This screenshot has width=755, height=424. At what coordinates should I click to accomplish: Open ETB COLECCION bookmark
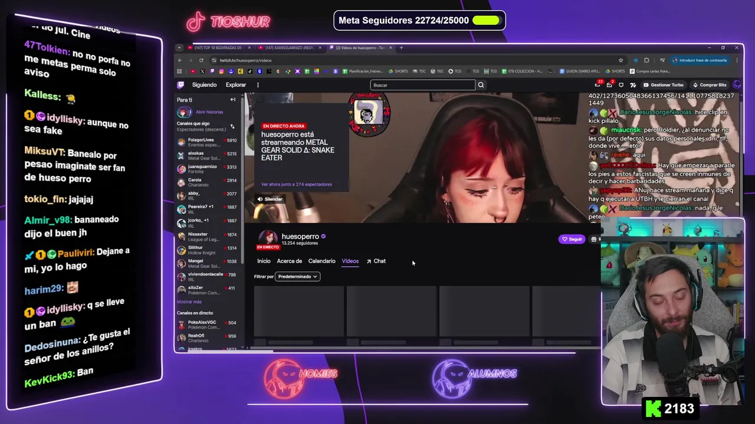click(x=523, y=71)
